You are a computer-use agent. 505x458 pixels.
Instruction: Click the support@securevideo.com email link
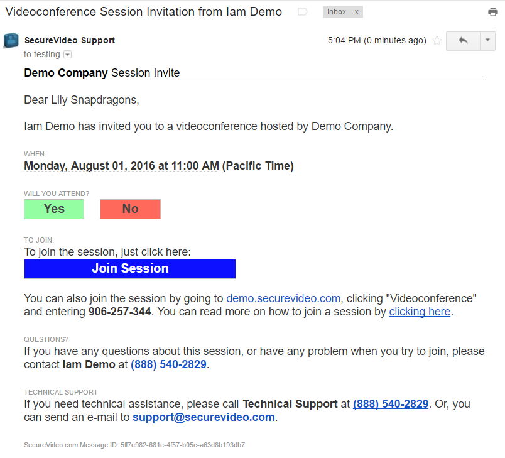click(x=204, y=417)
